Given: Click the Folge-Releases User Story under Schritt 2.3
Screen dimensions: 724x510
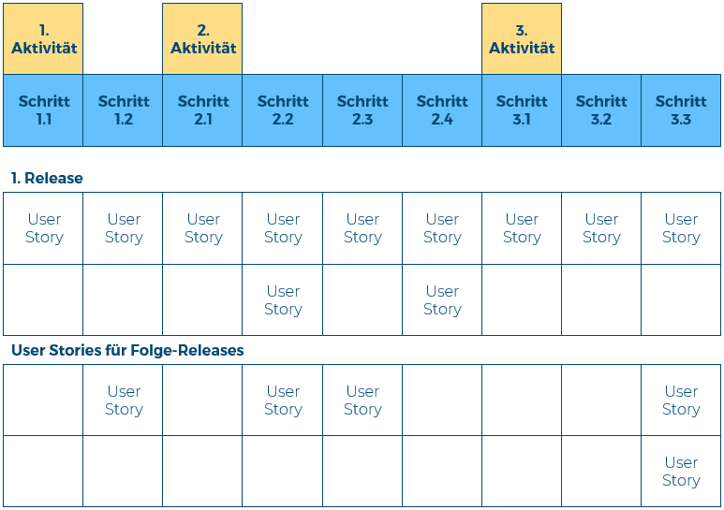Looking at the screenshot, I should pyautogui.click(x=362, y=401).
